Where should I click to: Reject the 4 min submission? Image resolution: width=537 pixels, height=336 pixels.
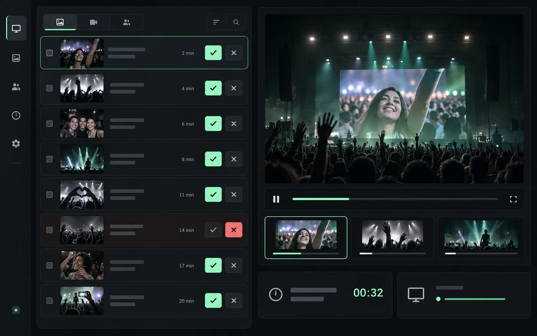[234, 88]
